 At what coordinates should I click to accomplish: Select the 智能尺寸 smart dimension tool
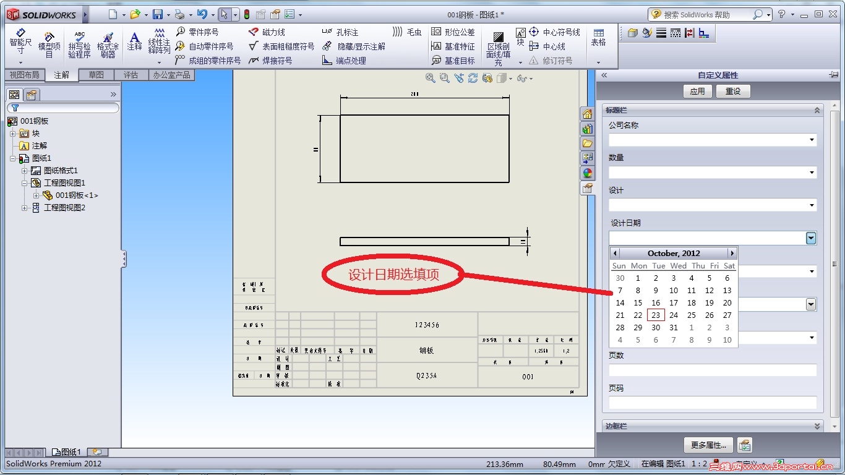pos(20,41)
